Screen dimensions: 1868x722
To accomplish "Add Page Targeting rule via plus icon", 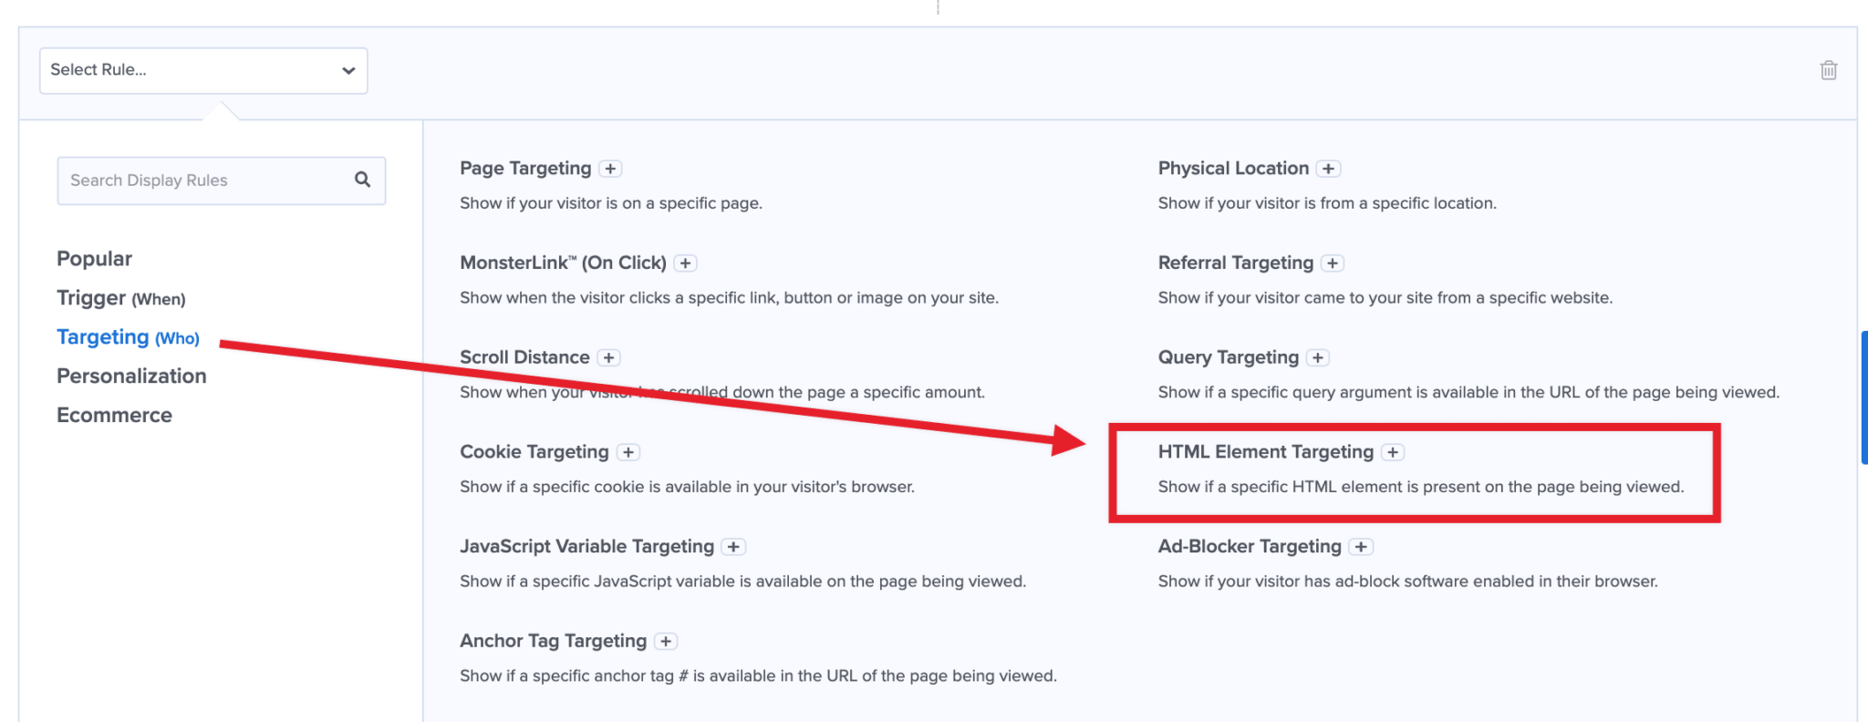I will click(610, 168).
